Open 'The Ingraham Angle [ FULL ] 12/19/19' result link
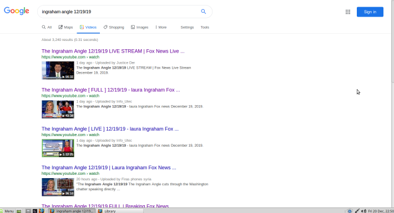Viewport: 394px width, 213px height. pyautogui.click(x=111, y=90)
